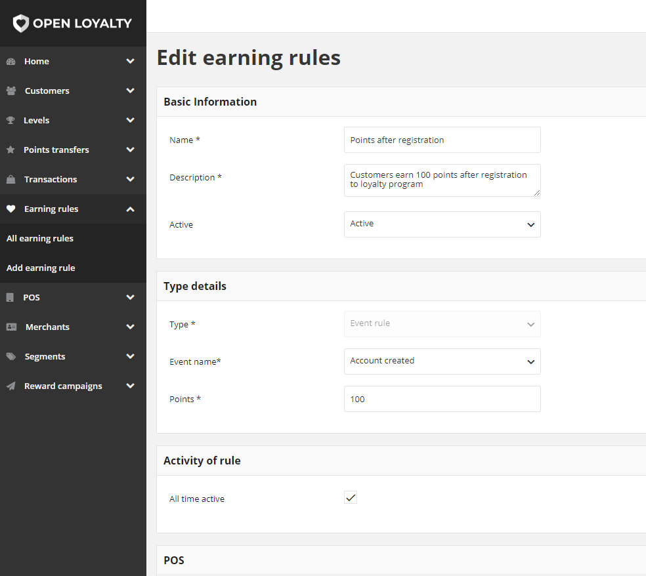The width and height of the screenshot is (646, 576).
Task: Open All earning rules submenu item
Action: point(40,238)
